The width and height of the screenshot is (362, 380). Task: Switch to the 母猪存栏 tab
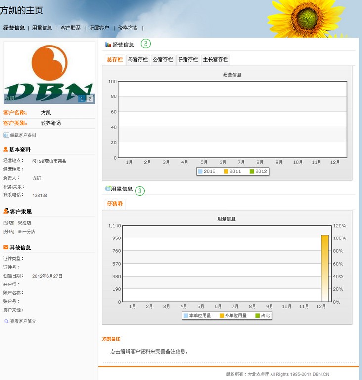click(x=138, y=60)
